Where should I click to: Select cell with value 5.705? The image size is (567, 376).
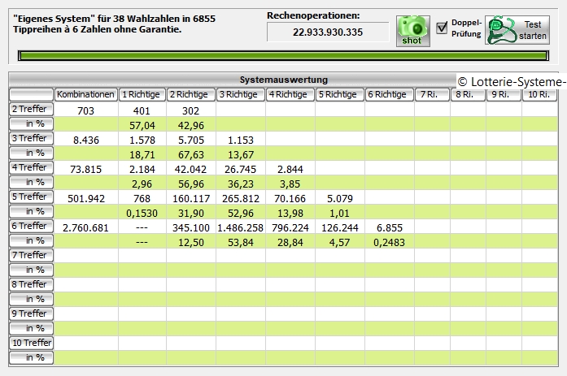pyautogui.click(x=190, y=140)
